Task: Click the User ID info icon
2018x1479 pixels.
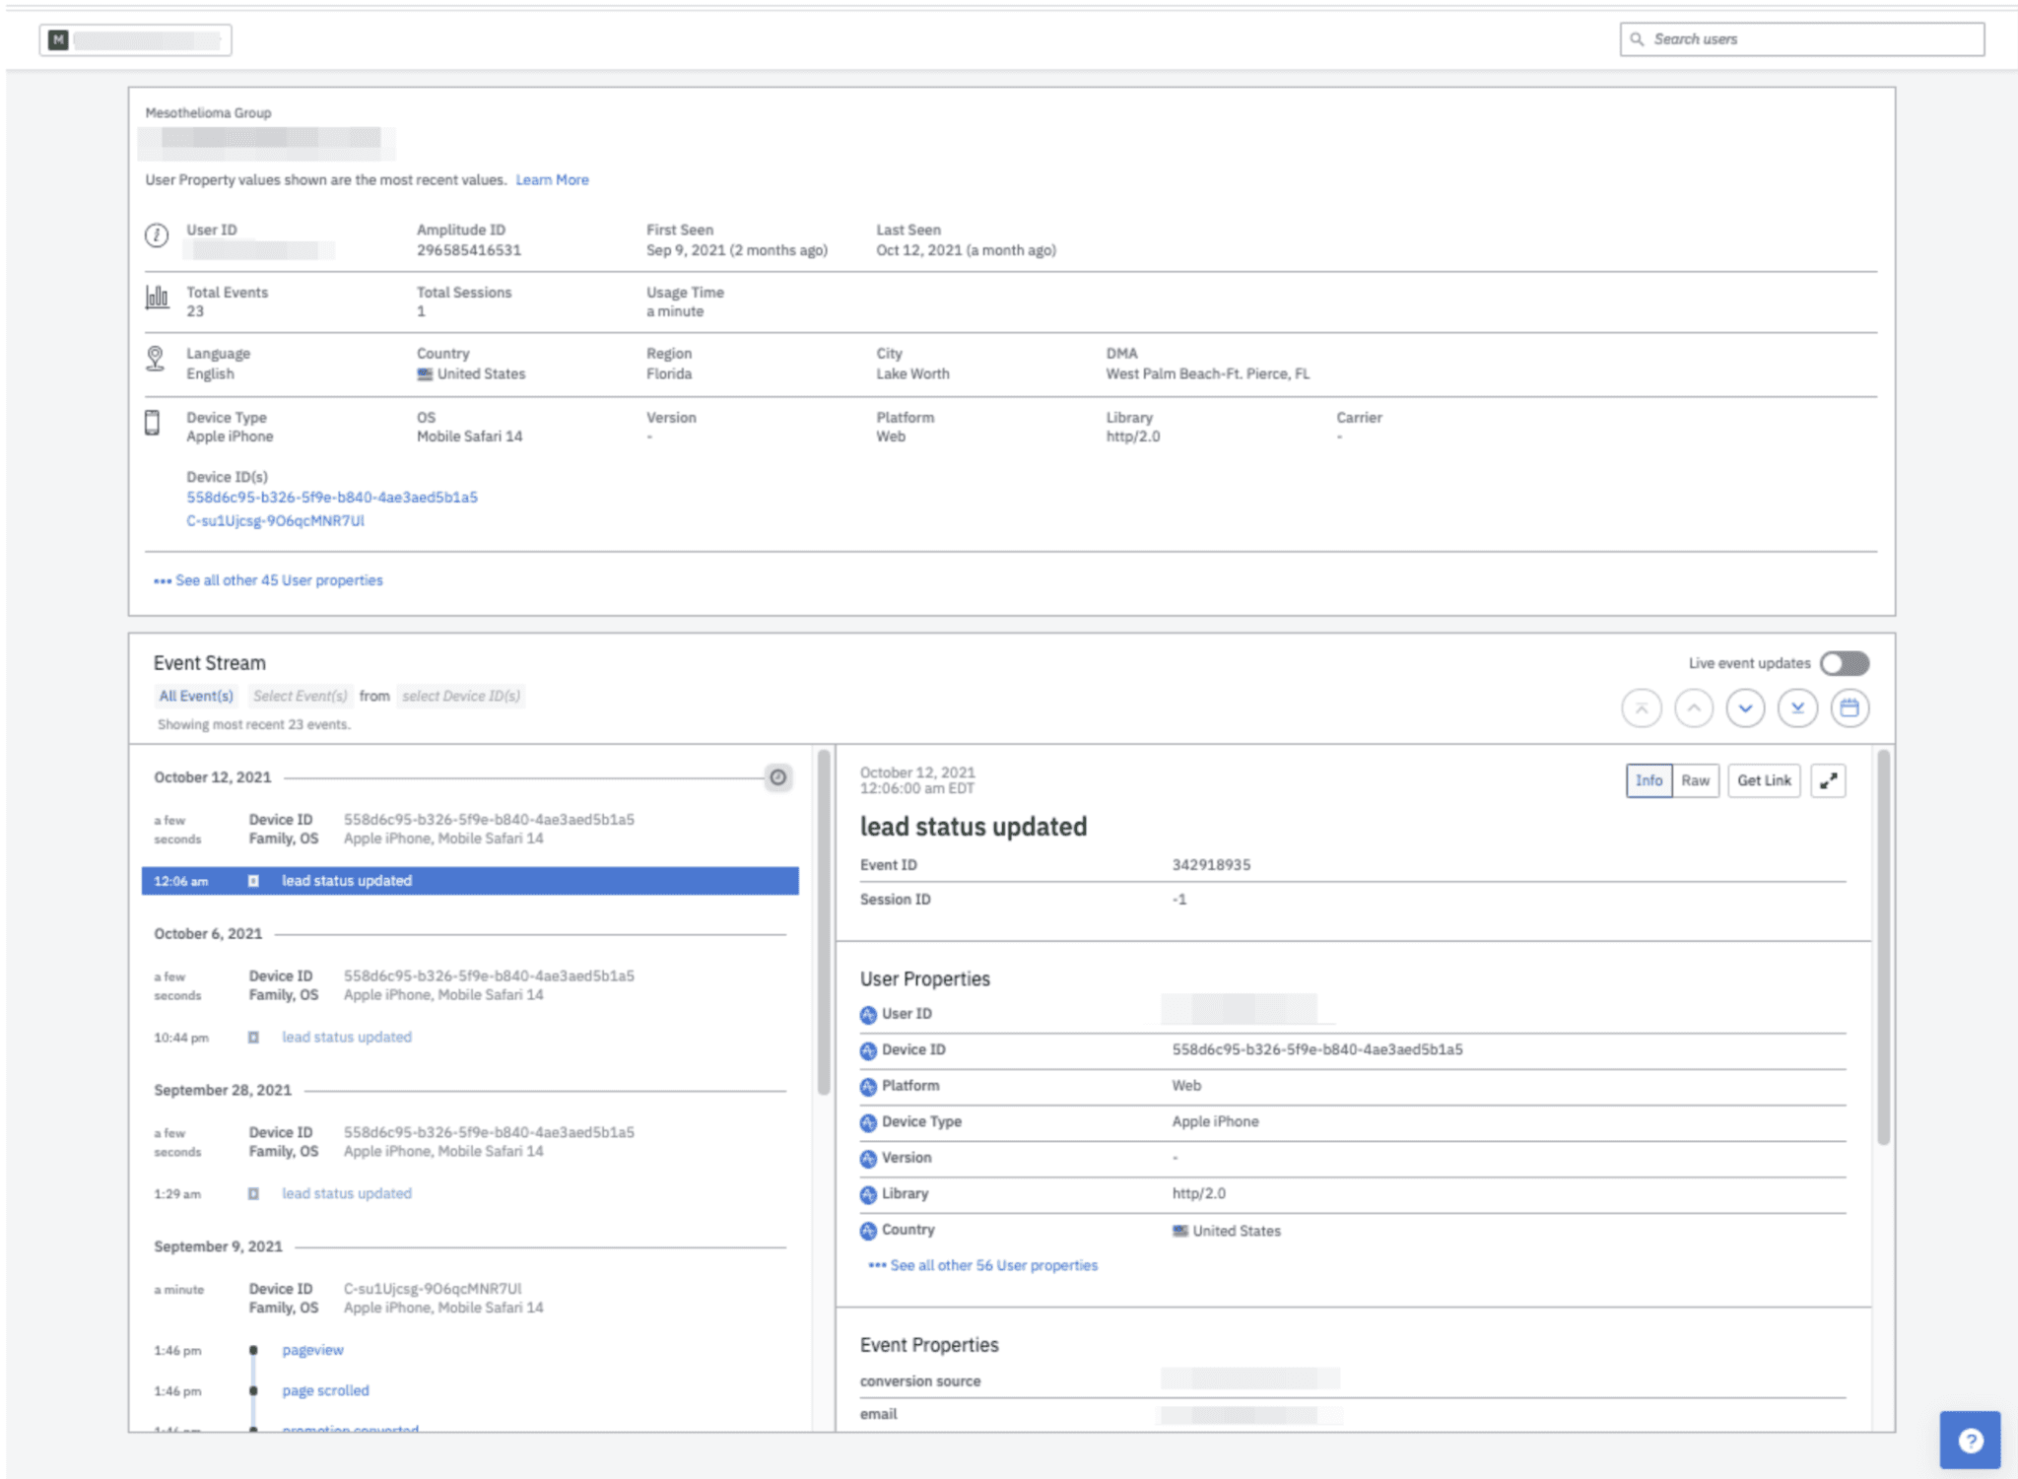Action: tap(157, 235)
